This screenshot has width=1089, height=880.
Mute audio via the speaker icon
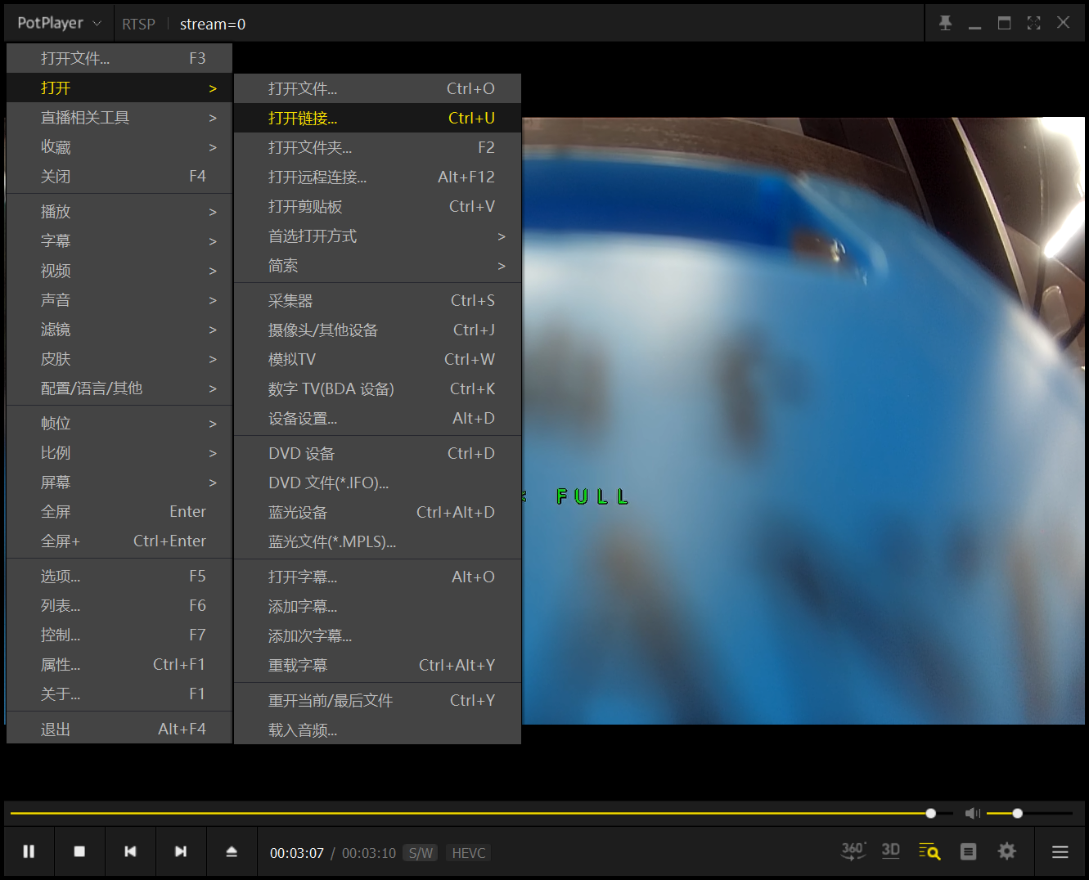(973, 813)
